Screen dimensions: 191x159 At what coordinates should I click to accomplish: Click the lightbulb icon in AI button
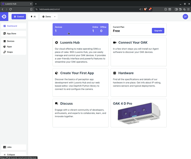pos(32,17)
